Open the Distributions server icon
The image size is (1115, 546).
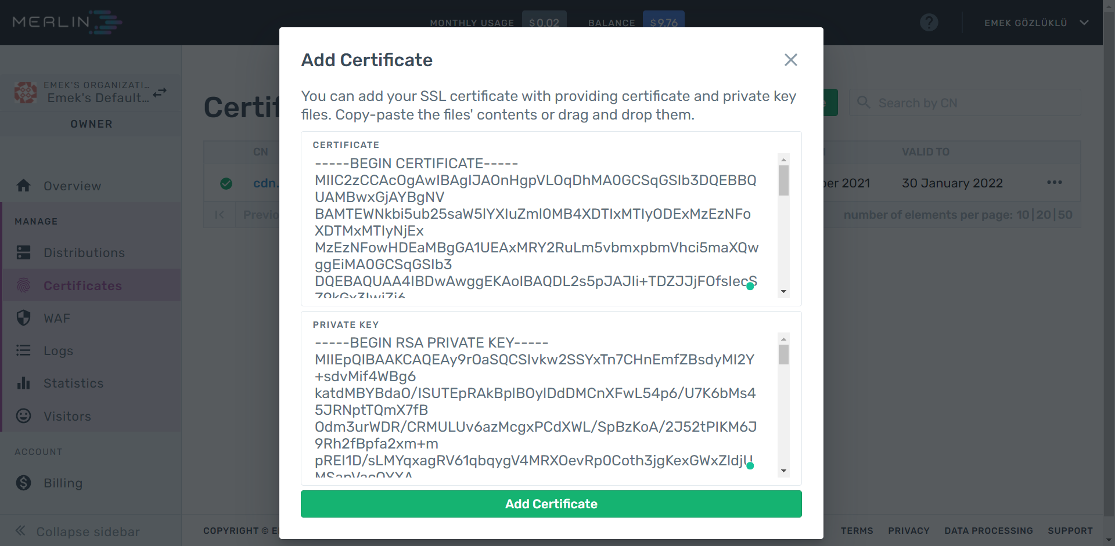click(x=23, y=252)
